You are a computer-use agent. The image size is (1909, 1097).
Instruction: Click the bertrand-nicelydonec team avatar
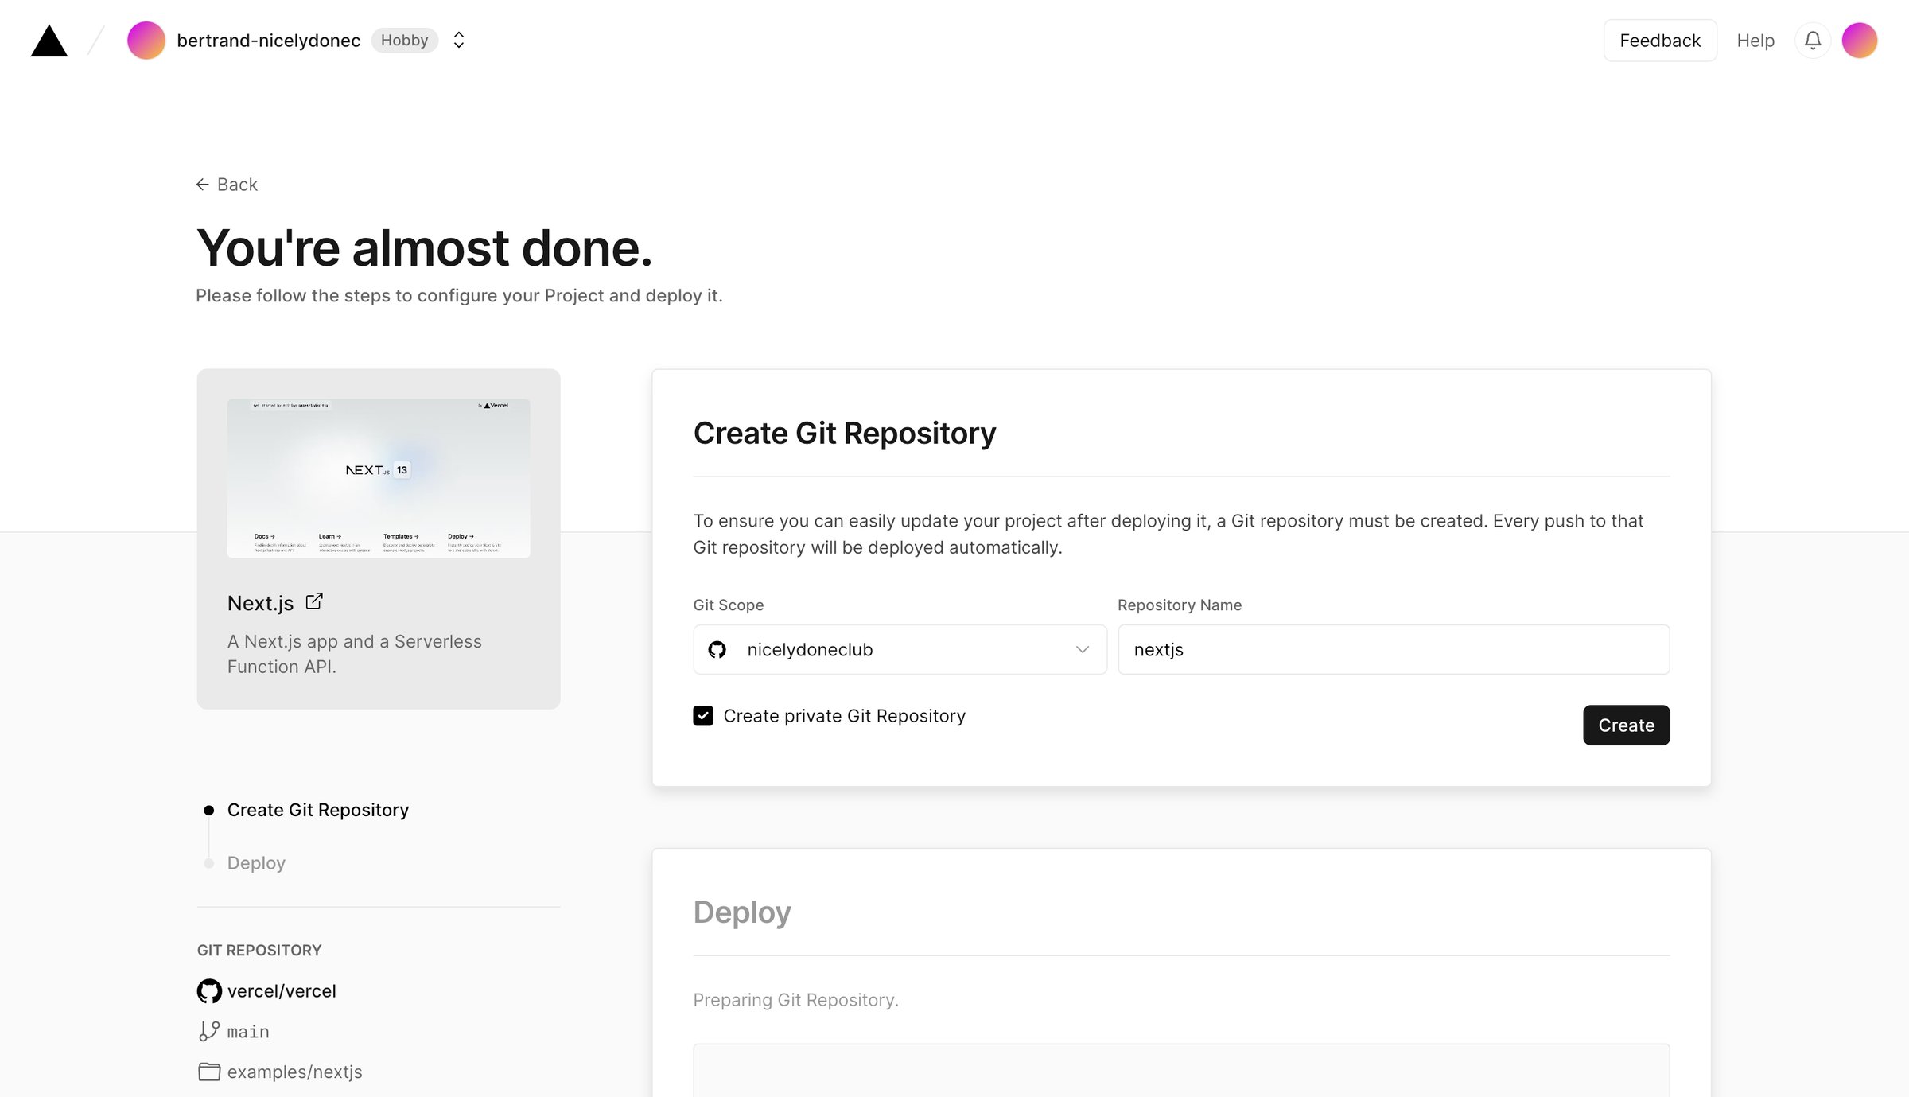(x=146, y=41)
